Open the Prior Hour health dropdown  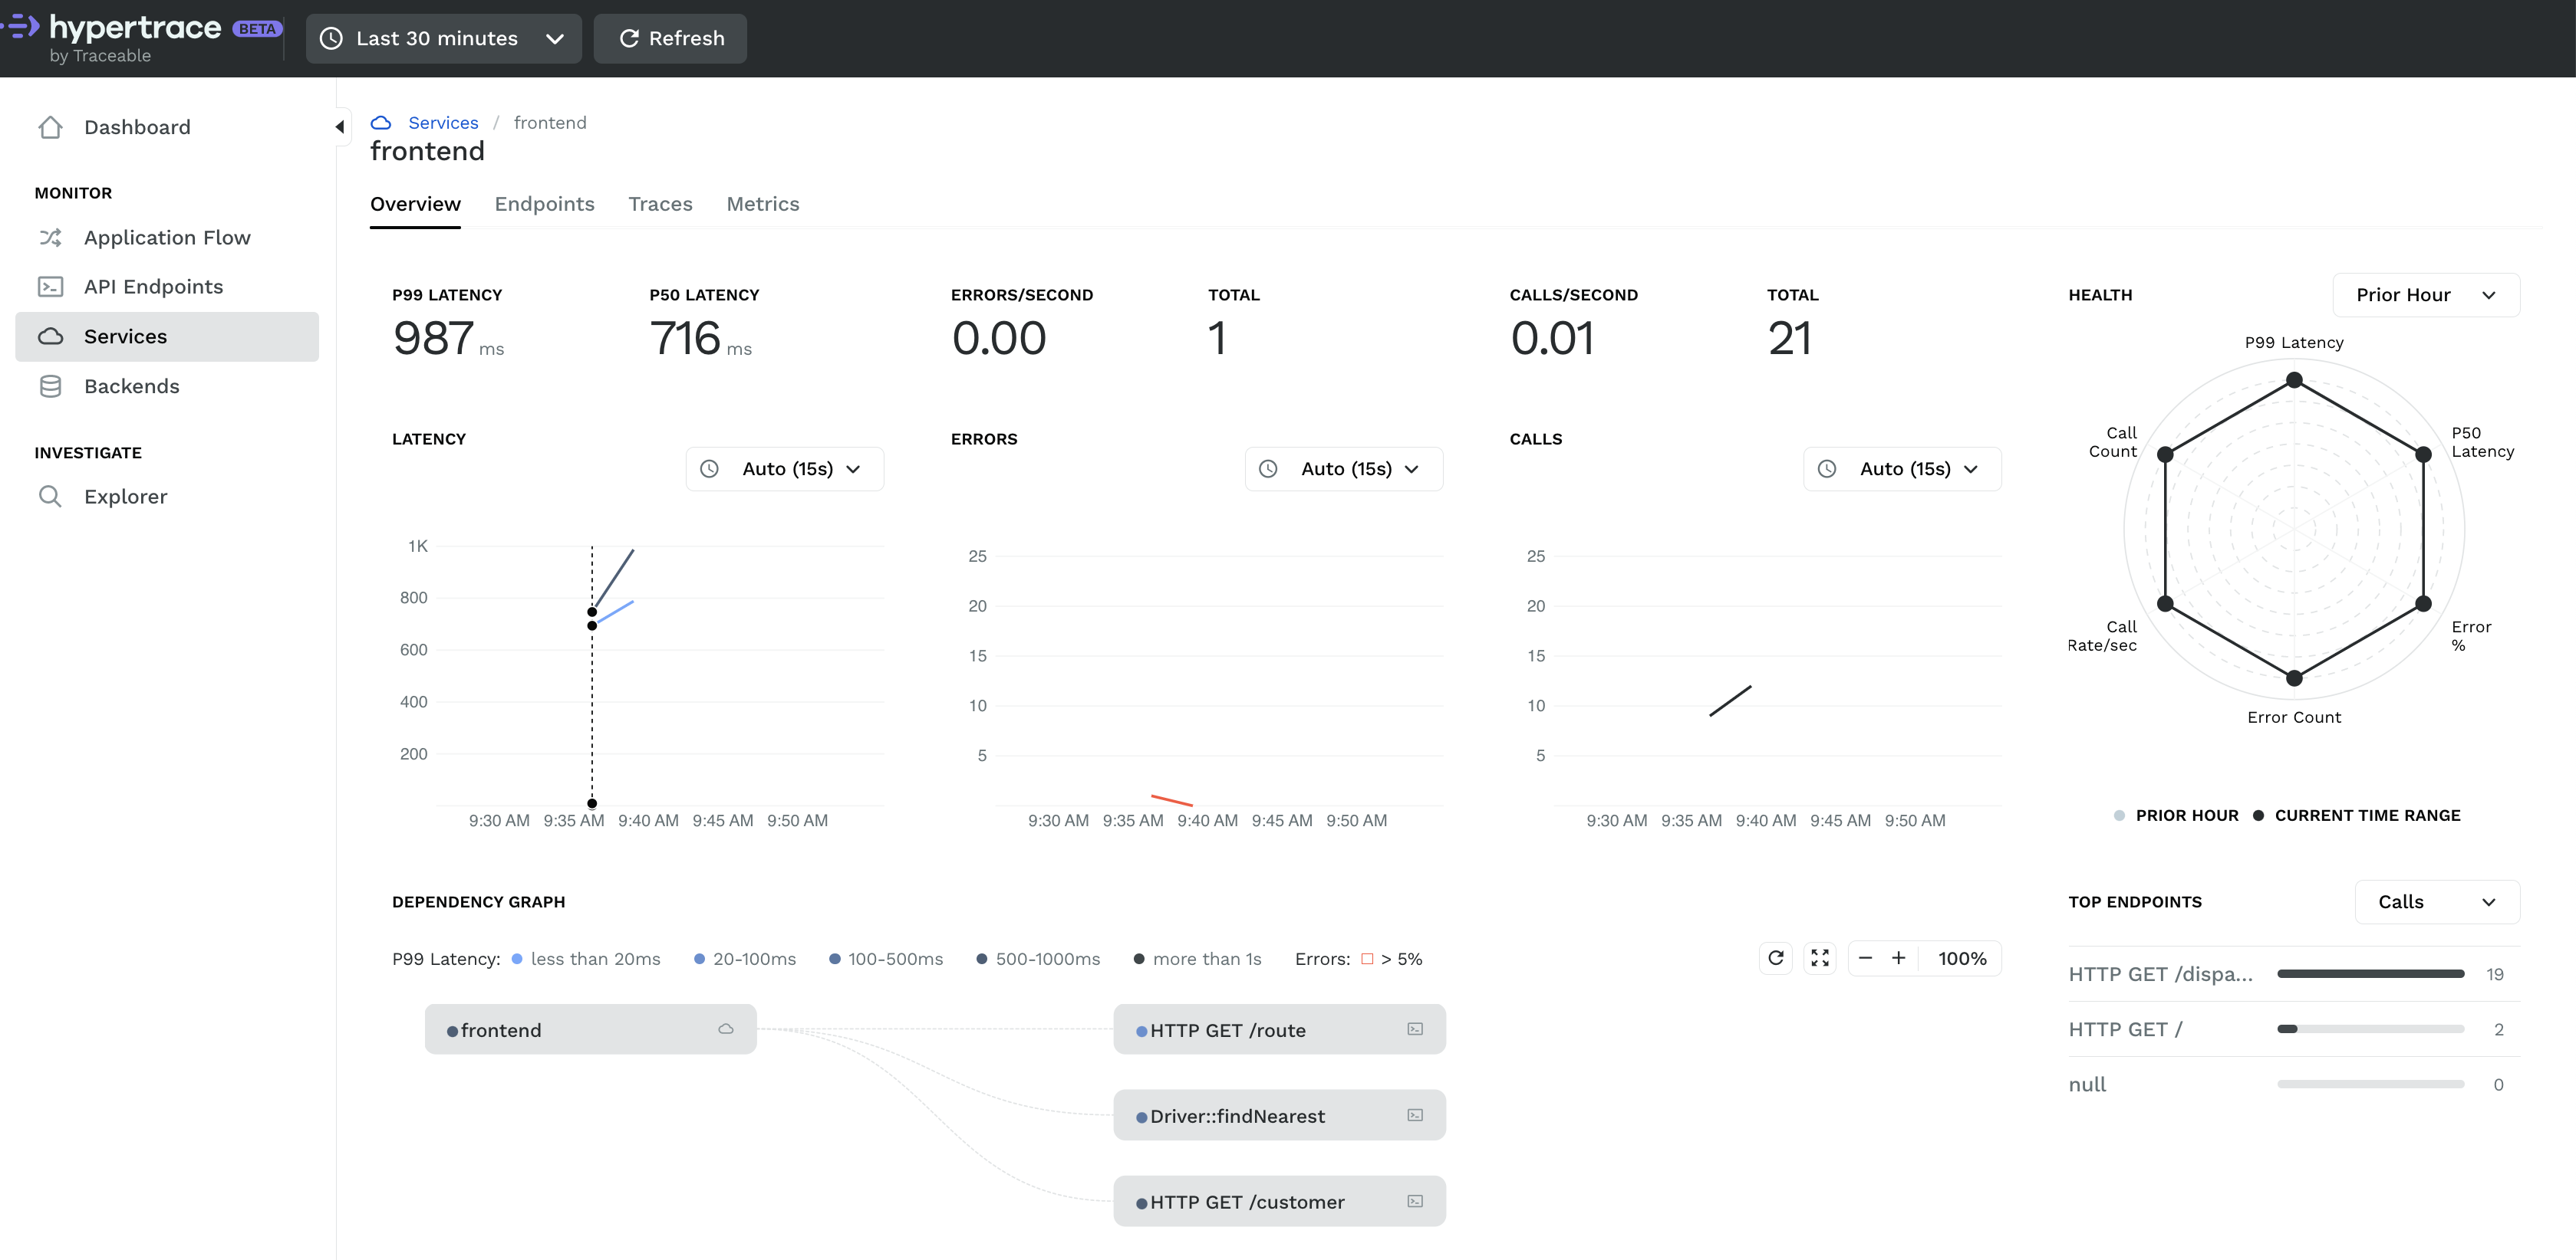[2425, 295]
